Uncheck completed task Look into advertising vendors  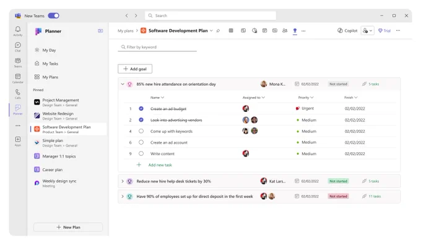click(141, 119)
